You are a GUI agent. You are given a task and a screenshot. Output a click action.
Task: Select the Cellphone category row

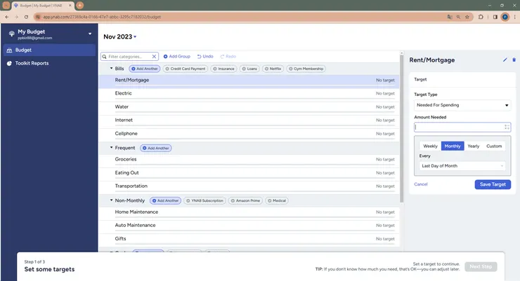click(249, 134)
